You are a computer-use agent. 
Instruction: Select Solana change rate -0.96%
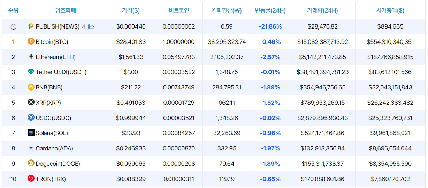270,133
